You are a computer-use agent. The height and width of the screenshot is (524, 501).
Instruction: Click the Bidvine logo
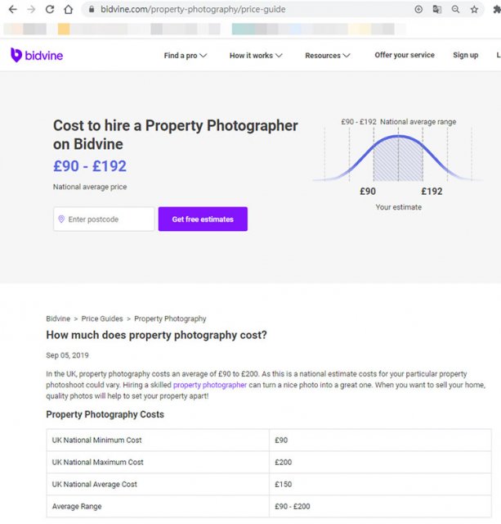pyautogui.click(x=37, y=55)
